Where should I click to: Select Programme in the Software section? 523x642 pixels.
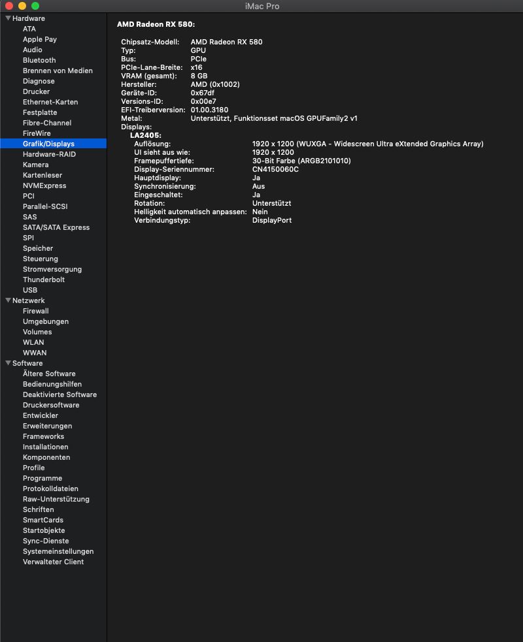[x=42, y=478]
